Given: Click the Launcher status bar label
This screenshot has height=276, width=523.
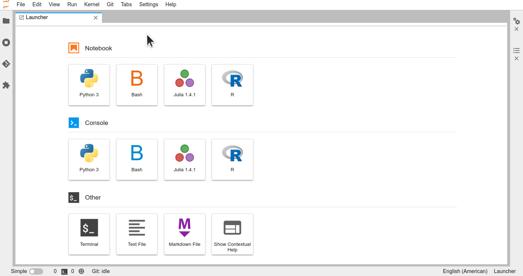Looking at the screenshot, I should tap(505, 271).
